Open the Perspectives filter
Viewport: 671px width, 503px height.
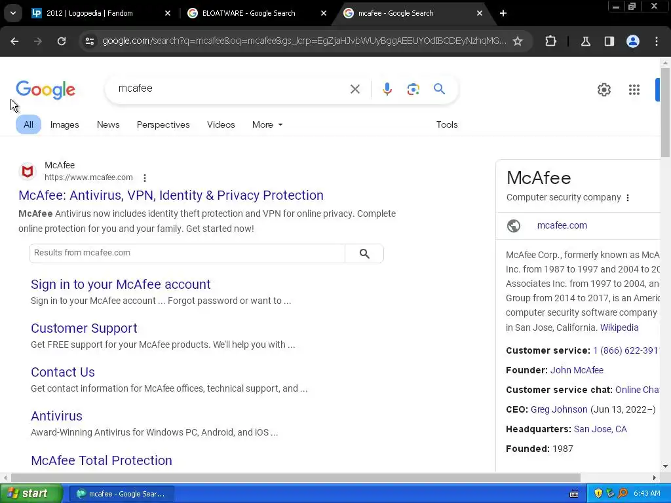163,124
